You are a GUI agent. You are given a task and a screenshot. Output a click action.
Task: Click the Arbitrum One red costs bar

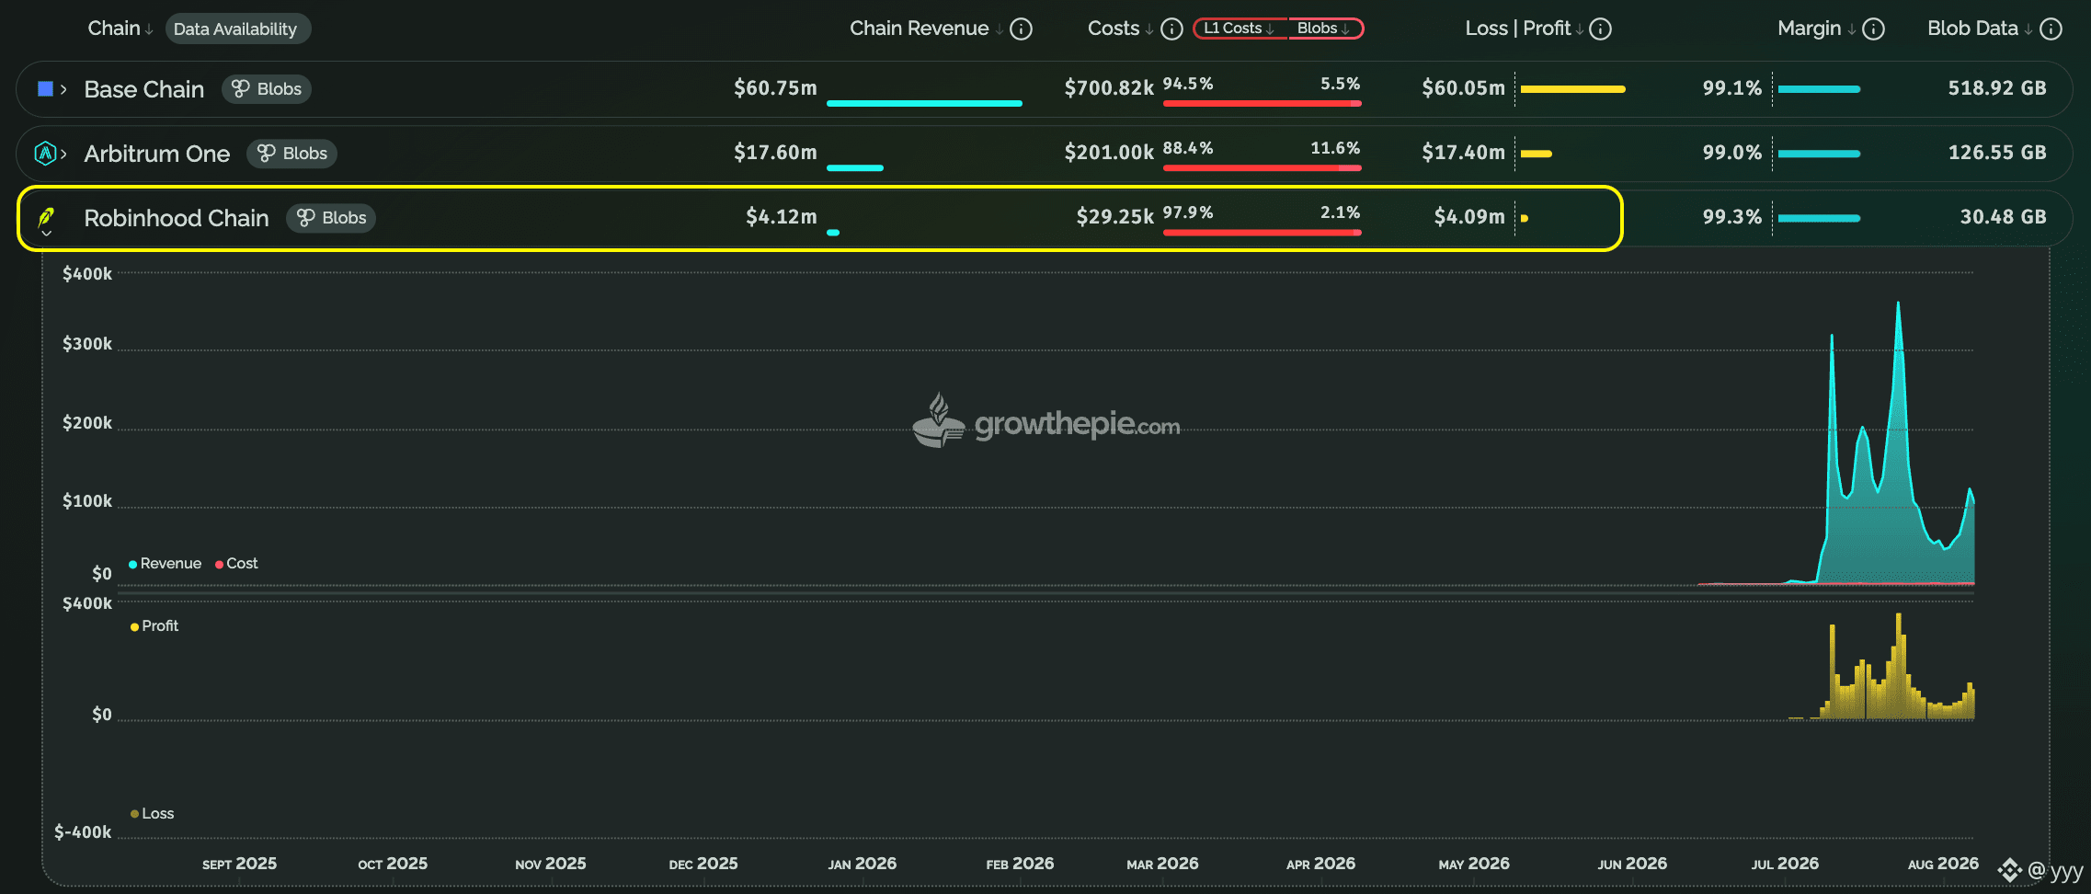(1263, 167)
